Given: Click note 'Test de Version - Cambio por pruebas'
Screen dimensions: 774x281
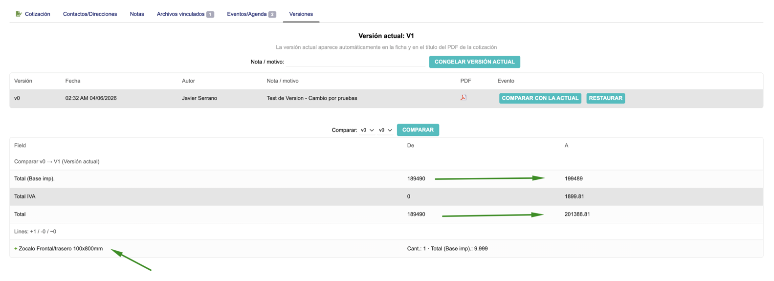Looking at the screenshot, I should coord(312,98).
